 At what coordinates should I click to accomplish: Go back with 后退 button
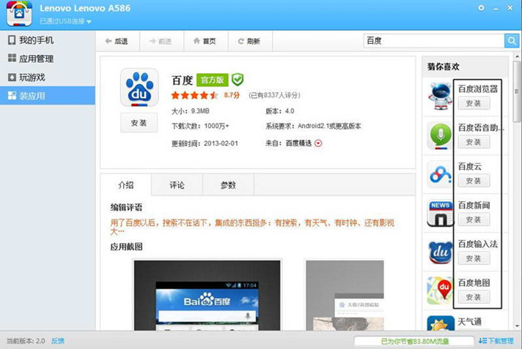117,41
